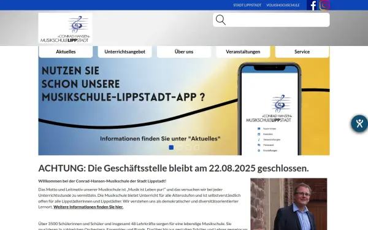Click the 'ACHTUNG: Die Geschäftsstelle bleibt' headline

pos(174,168)
